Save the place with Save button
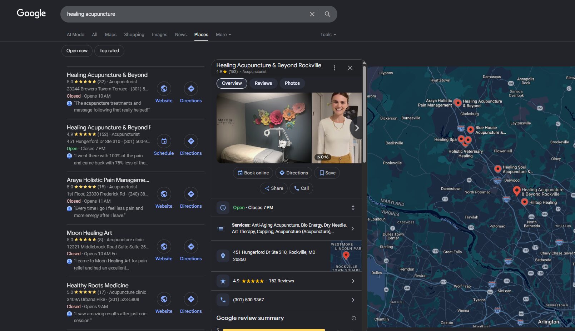Screen dimensions: 575x331 coord(327,173)
